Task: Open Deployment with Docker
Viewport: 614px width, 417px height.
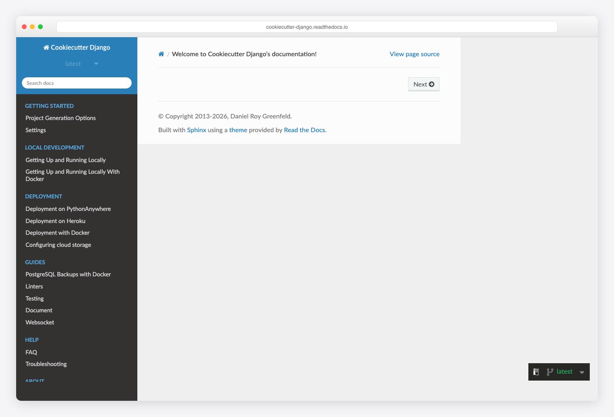Action: (x=57, y=233)
